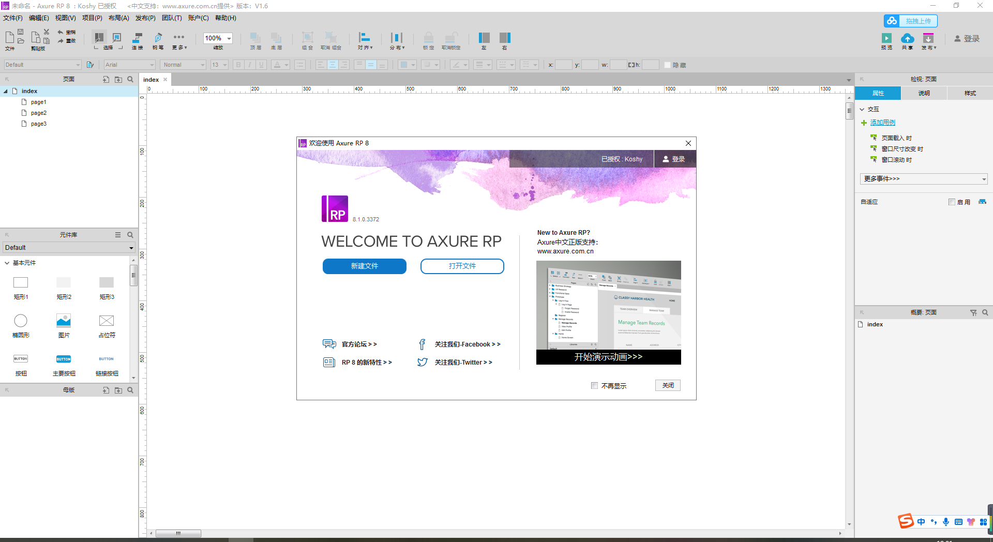Open the font color swatch dropdown
Image resolution: width=993 pixels, height=542 pixels.
[286, 65]
